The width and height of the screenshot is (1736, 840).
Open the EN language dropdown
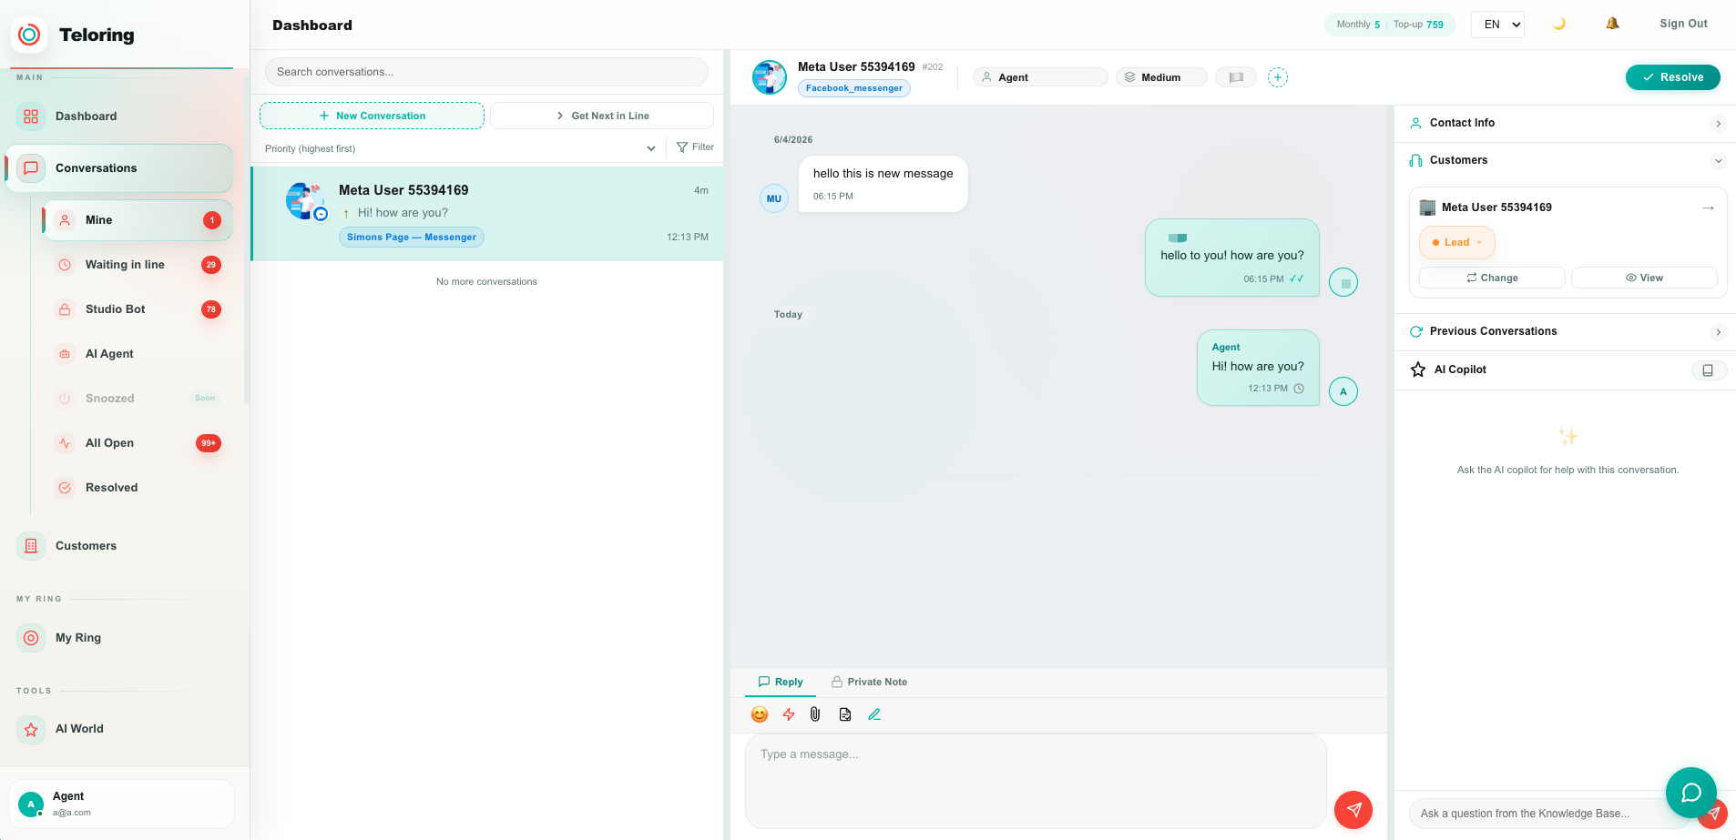pos(1497,25)
